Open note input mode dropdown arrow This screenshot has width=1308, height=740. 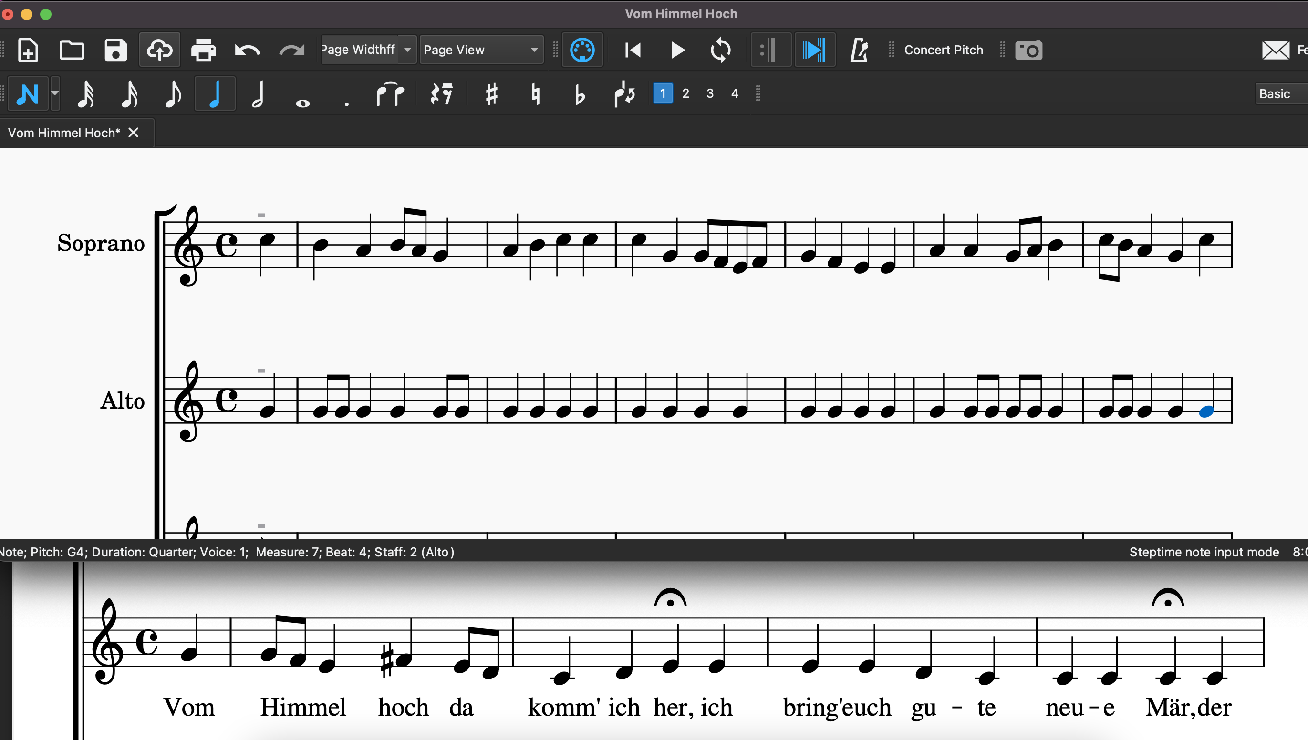pyautogui.click(x=55, y=93)
